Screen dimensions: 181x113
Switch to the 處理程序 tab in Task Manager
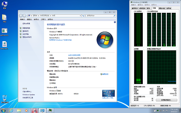142,8
